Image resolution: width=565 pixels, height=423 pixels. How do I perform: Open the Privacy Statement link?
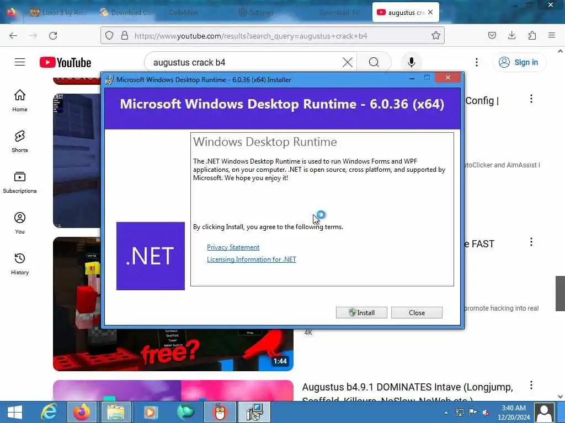(x=233, y=247)
